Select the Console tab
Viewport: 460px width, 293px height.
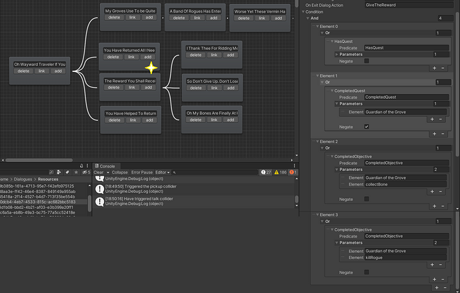[x=107, y=165]
